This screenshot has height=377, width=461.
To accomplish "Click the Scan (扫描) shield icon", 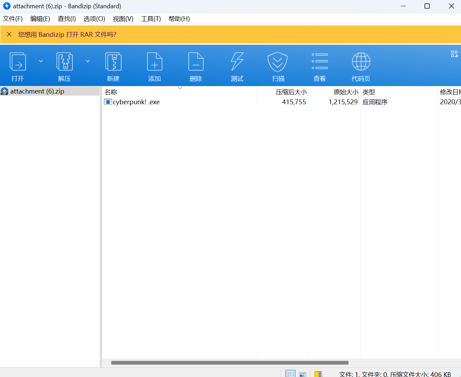I will point(278,62).
